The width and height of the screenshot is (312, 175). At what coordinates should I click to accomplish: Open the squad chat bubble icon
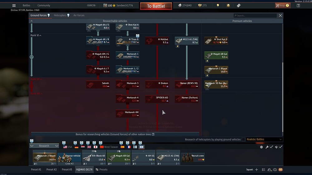(x=275, y=170)
